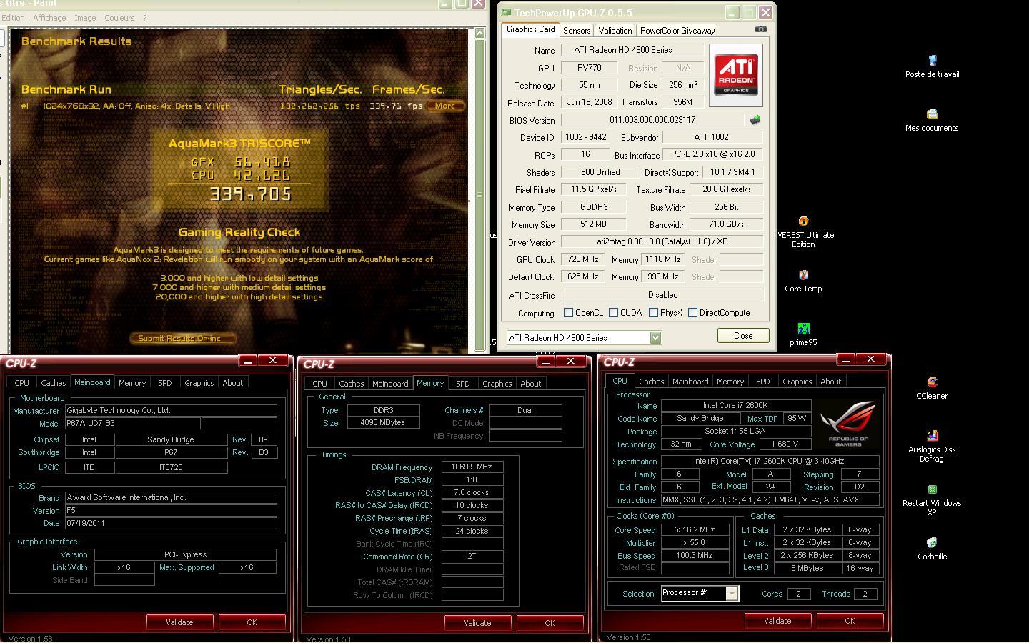Launch EVEREST Ultimate Edition desktop icon
This screenshot has width=1029, height=643.
click(x=803, y=221)
